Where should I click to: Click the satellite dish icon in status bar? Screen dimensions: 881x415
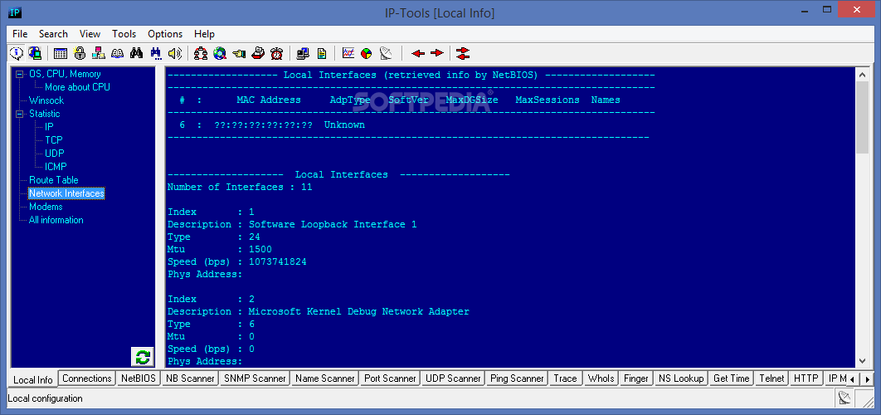[844, 398]
